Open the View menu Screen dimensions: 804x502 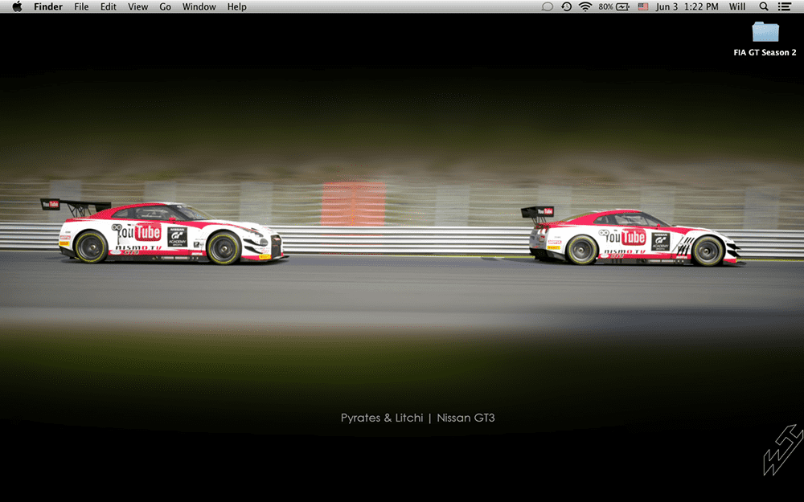(138, 6)
